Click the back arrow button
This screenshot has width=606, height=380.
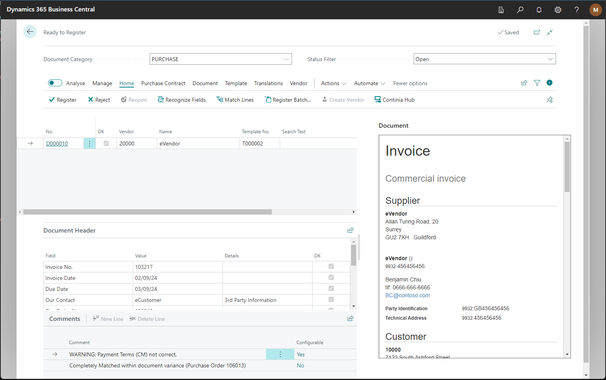tap(30, 32)
